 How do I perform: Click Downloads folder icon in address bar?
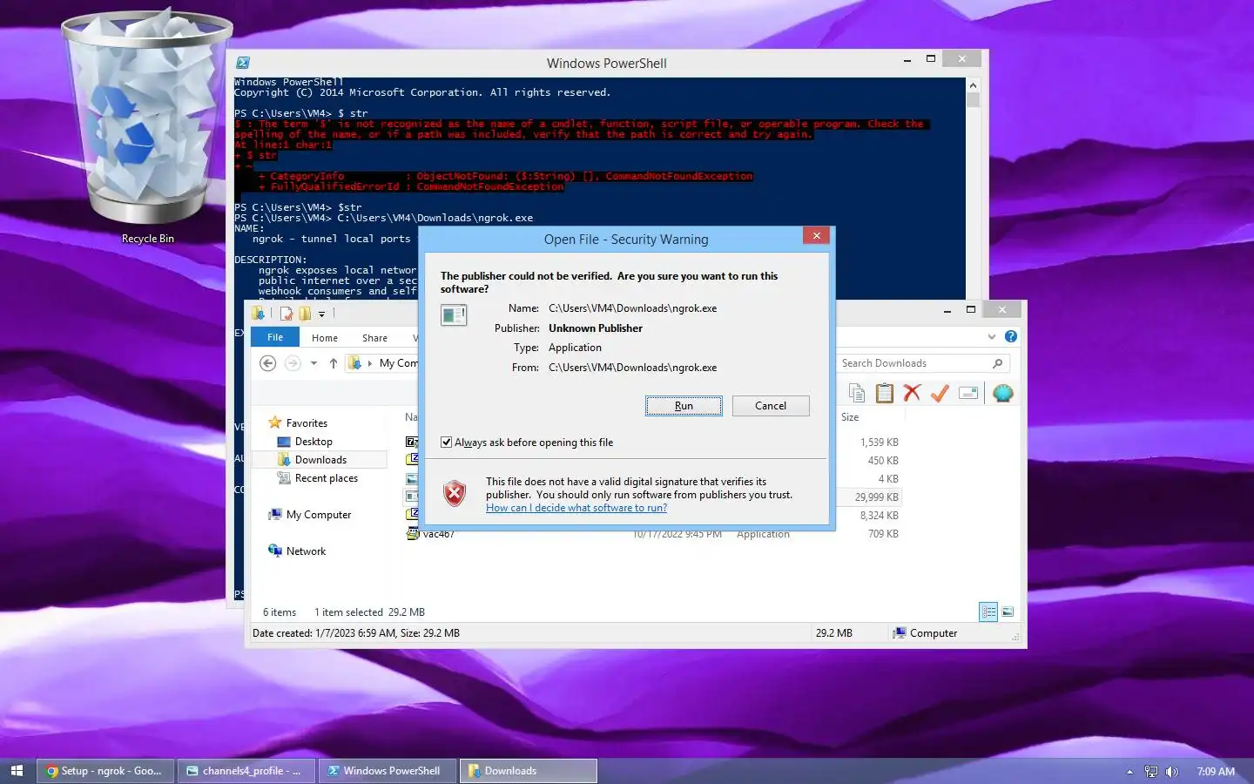coord(354,363)
